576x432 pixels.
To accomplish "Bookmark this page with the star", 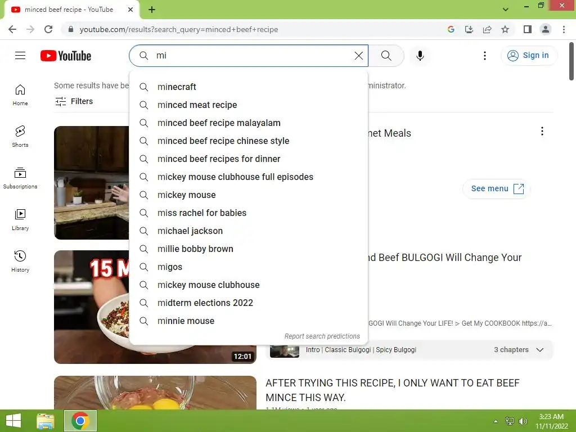I will 505,29.
